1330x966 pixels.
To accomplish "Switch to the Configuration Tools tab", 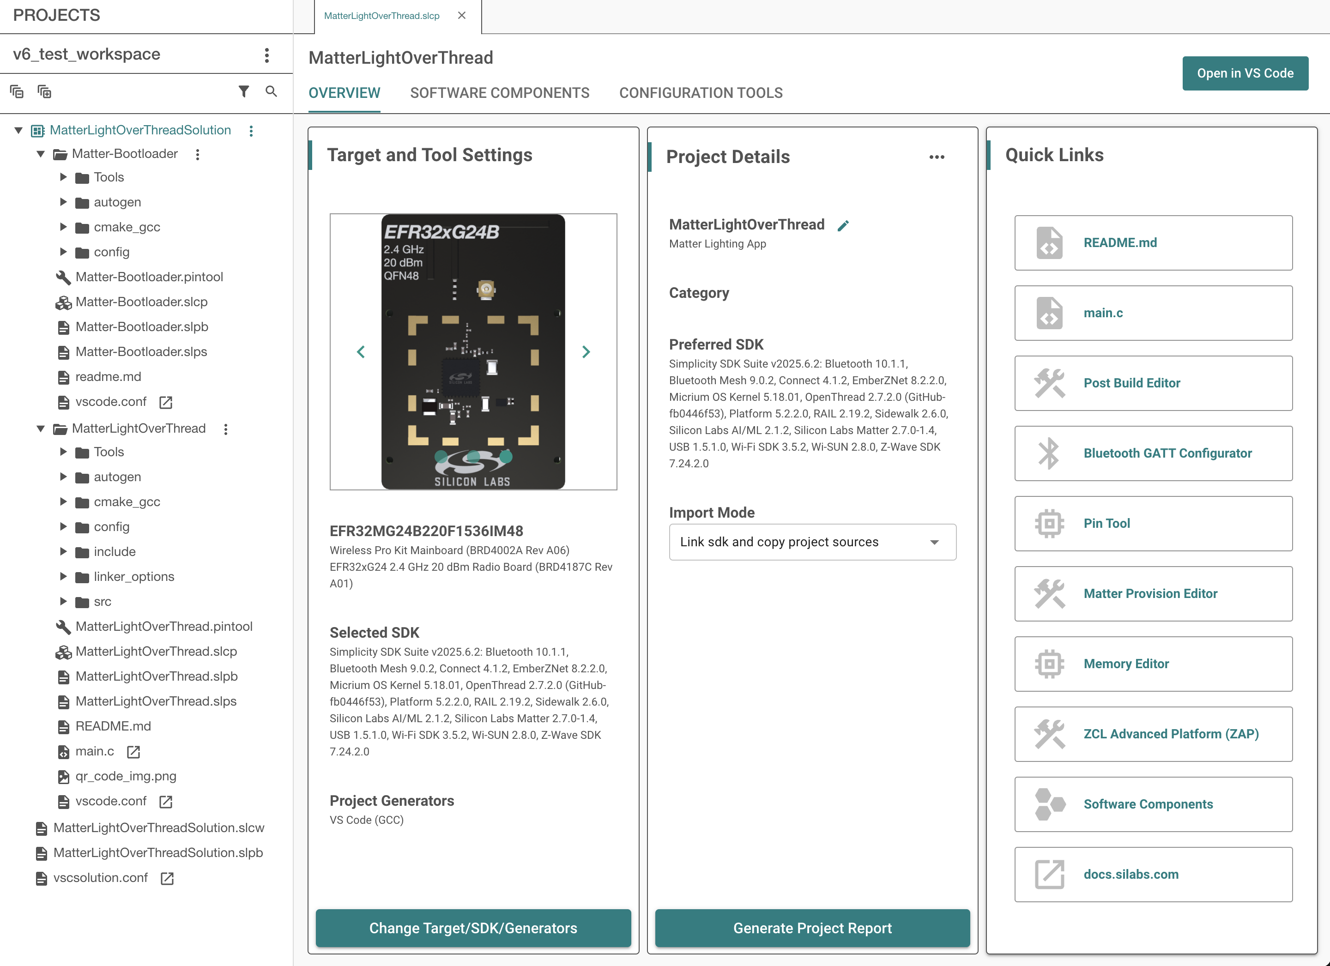I will pos(701,93).
